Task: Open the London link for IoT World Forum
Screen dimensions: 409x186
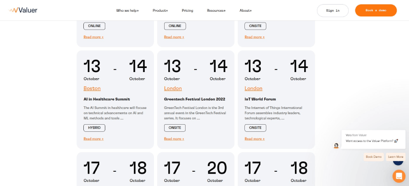Action: tap(253, 88)
